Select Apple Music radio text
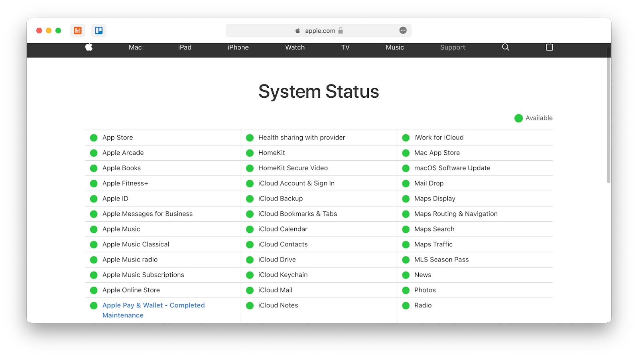This screenshot has width=638, height=358. tap(130, 260)
